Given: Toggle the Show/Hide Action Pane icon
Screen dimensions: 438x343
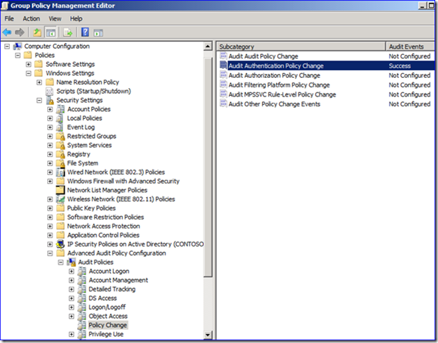Looking at the screenshot, I should (x=98, y=33).
